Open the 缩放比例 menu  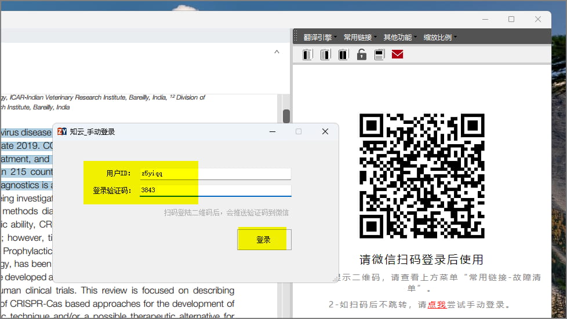(x=440, y=37)
